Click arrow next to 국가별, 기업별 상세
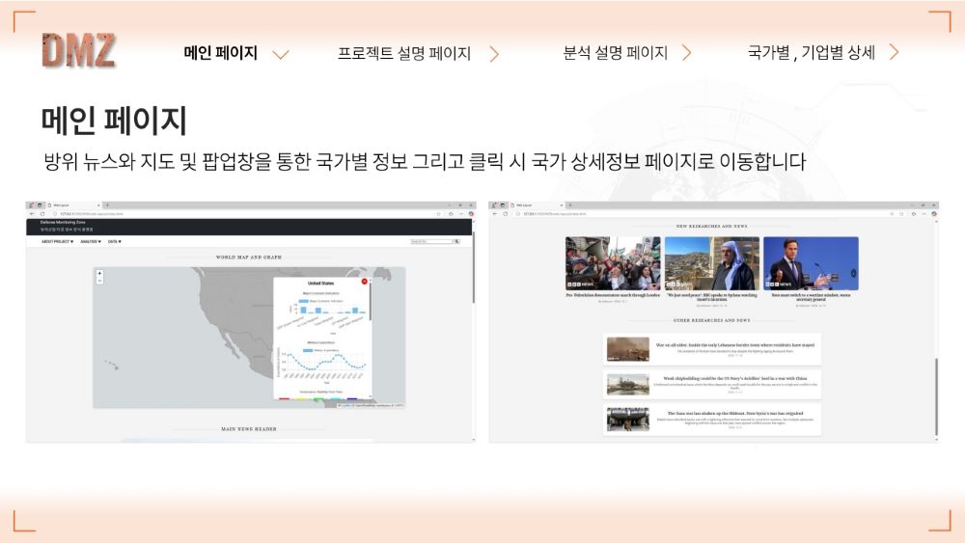 point(895,52)
